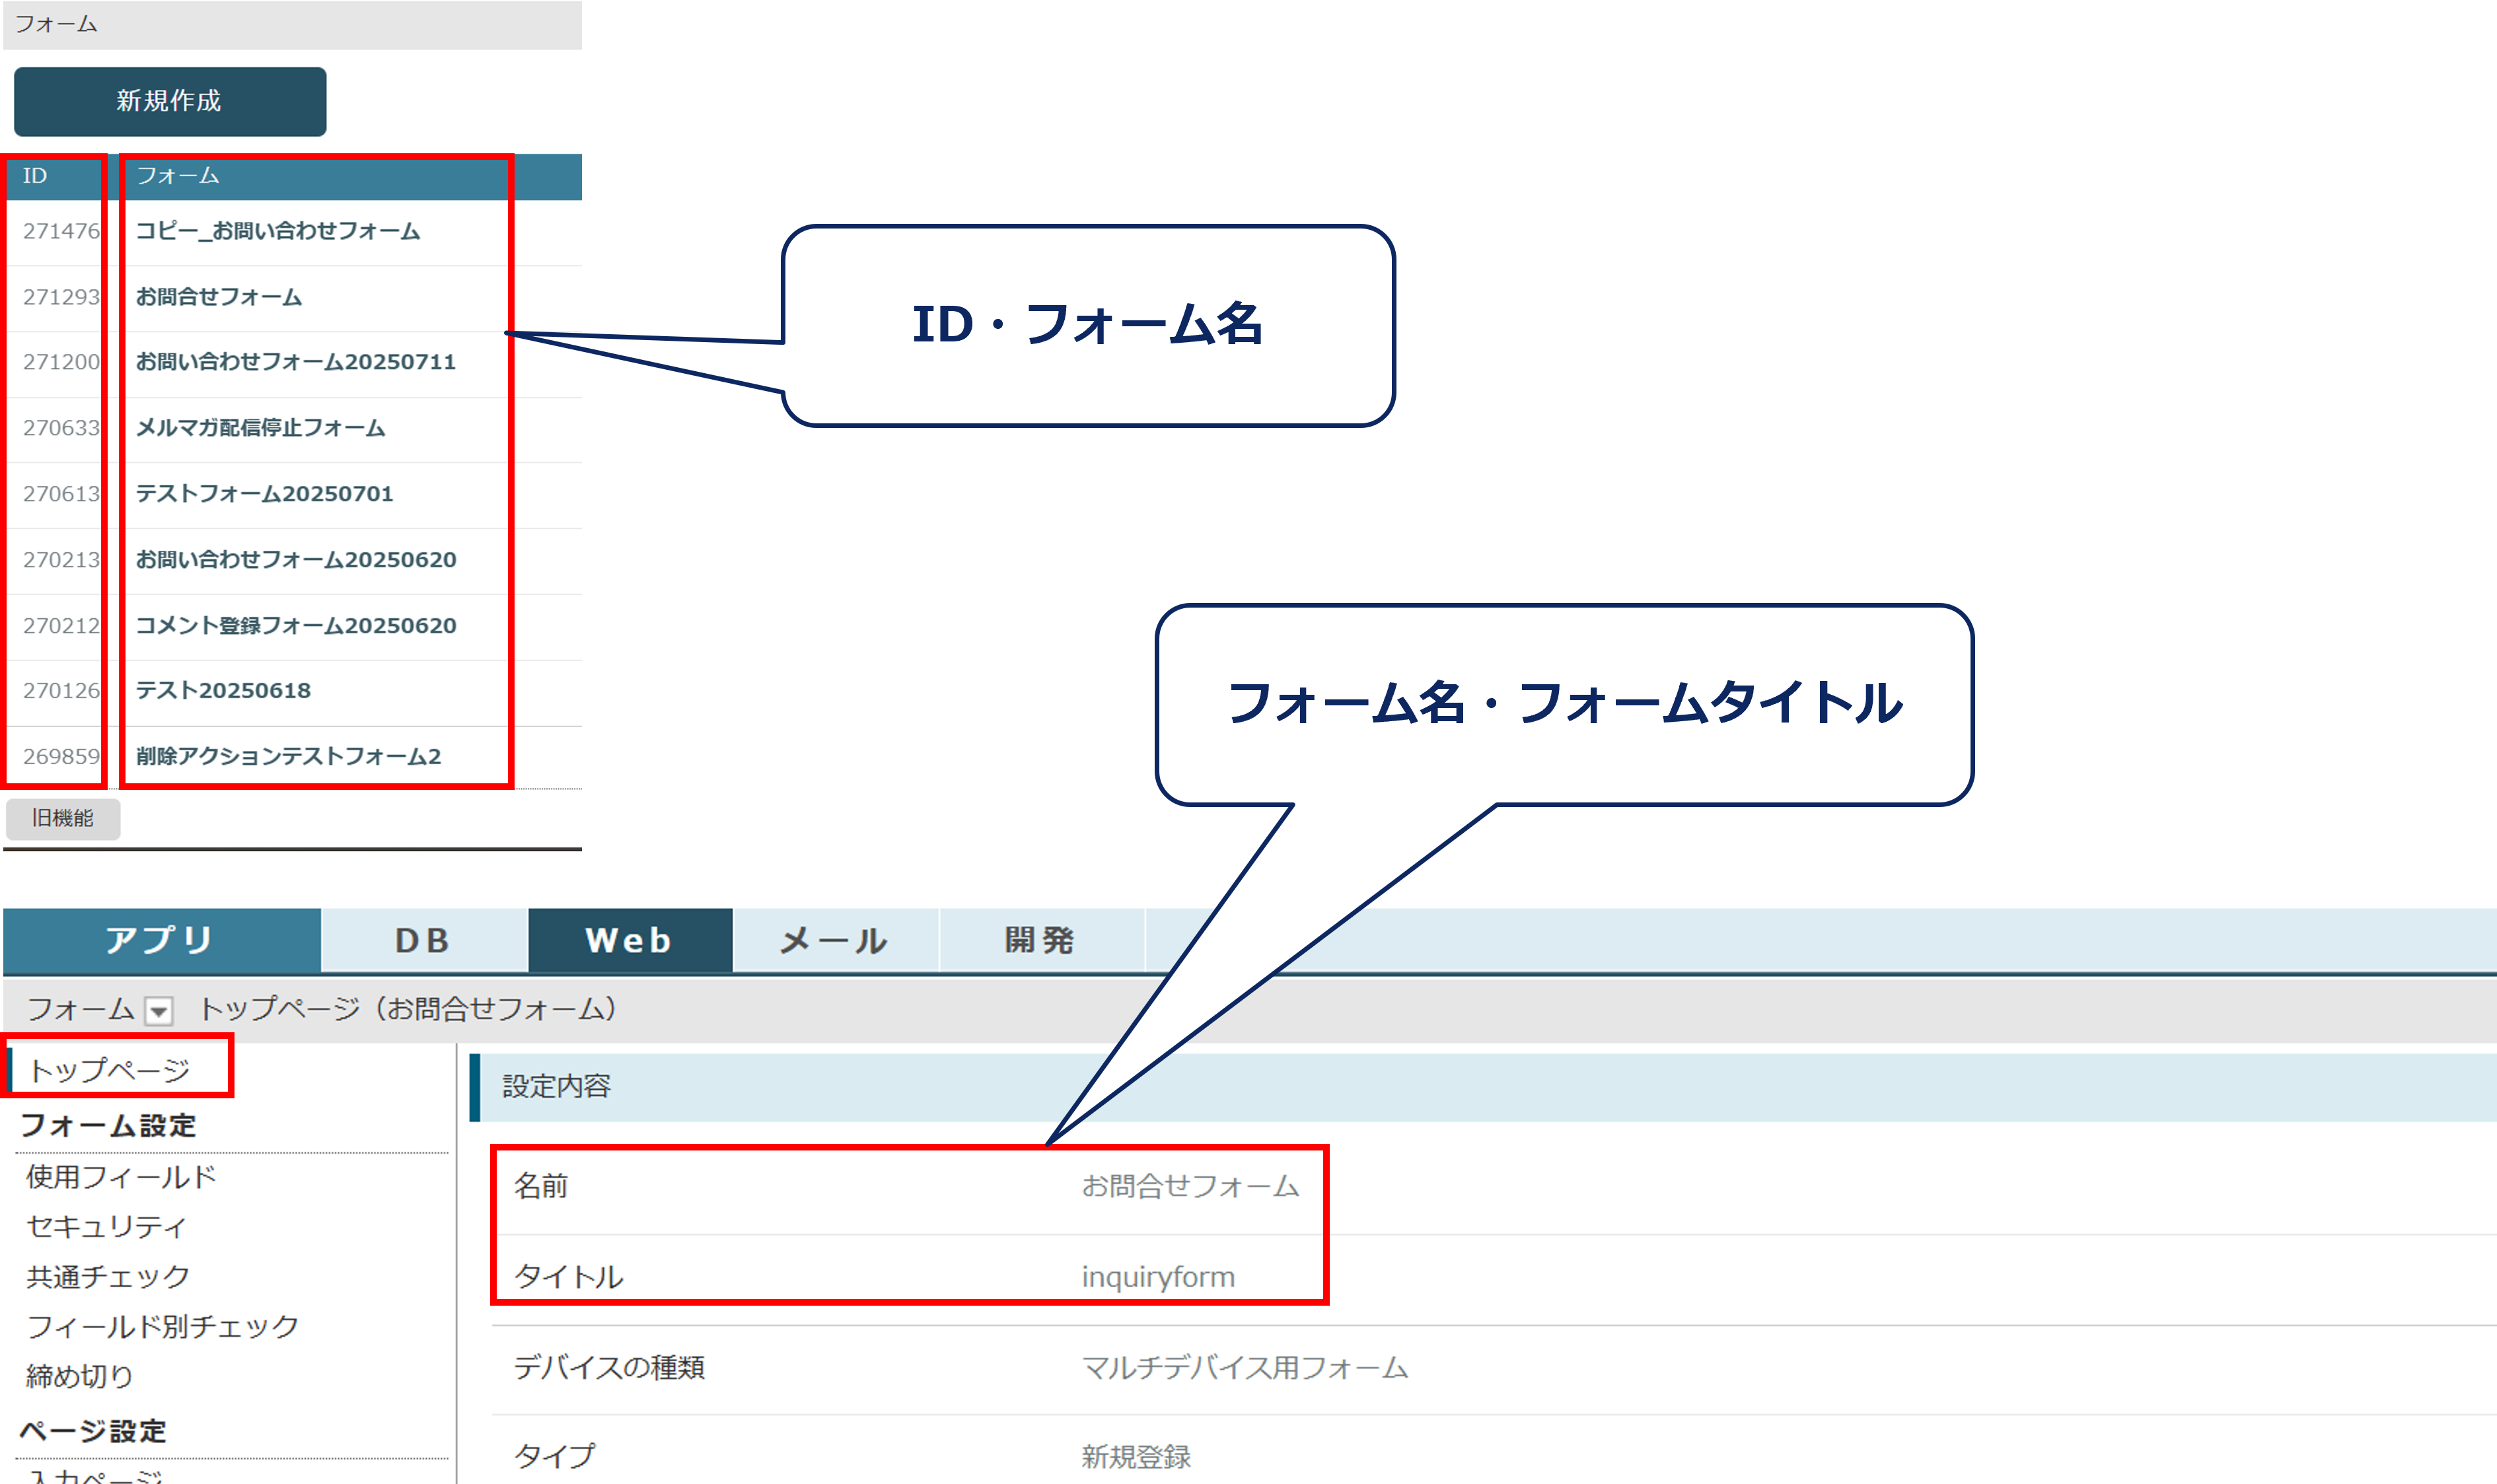This screenshot has width=2497, height=1484.
Task: Click the タイプ value 新規登録
Action: coord(1137,1457)
